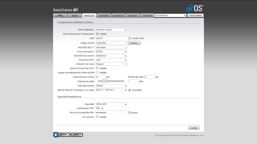The image size is (257, 144).
Task: Open Modo IEEE 802.11 dropdown
Action: pos(111,47)
